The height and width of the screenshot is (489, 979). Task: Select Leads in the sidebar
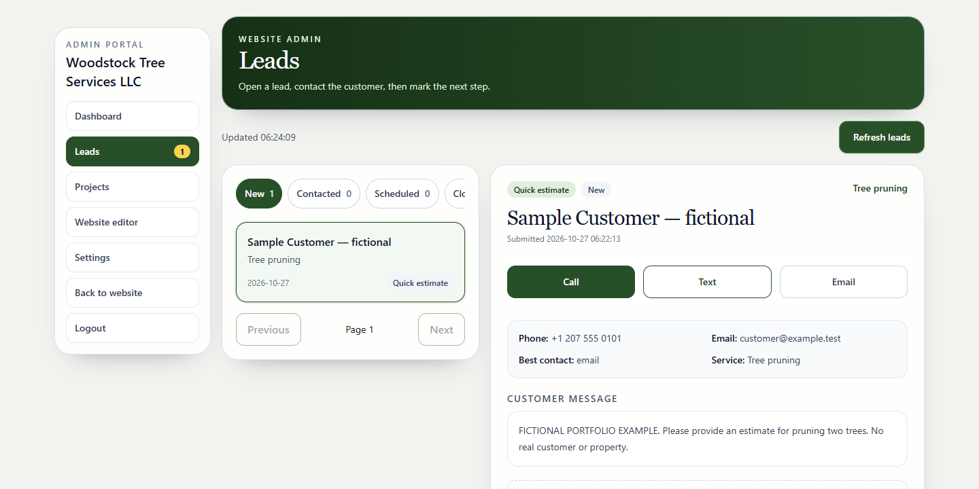(x=133, y=151)
